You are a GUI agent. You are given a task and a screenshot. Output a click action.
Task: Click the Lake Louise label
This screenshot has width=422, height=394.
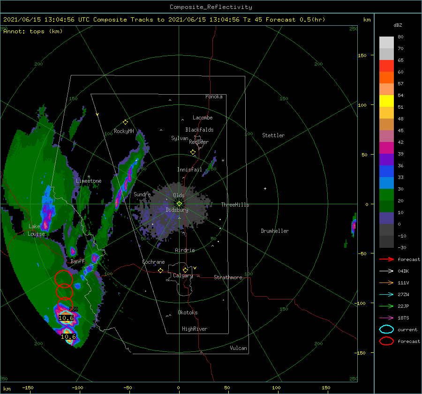(37, 230)
